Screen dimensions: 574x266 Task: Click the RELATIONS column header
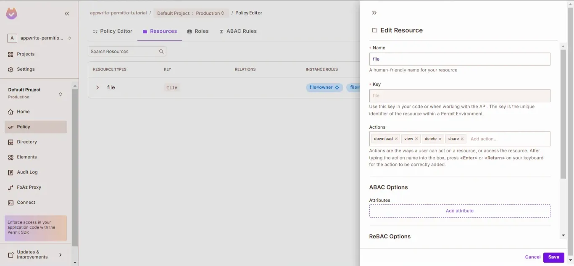click(x=245, y=69)
